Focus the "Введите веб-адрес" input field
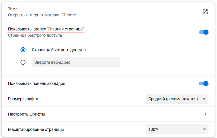Screen dimensions: 217x138 point(76,62)
